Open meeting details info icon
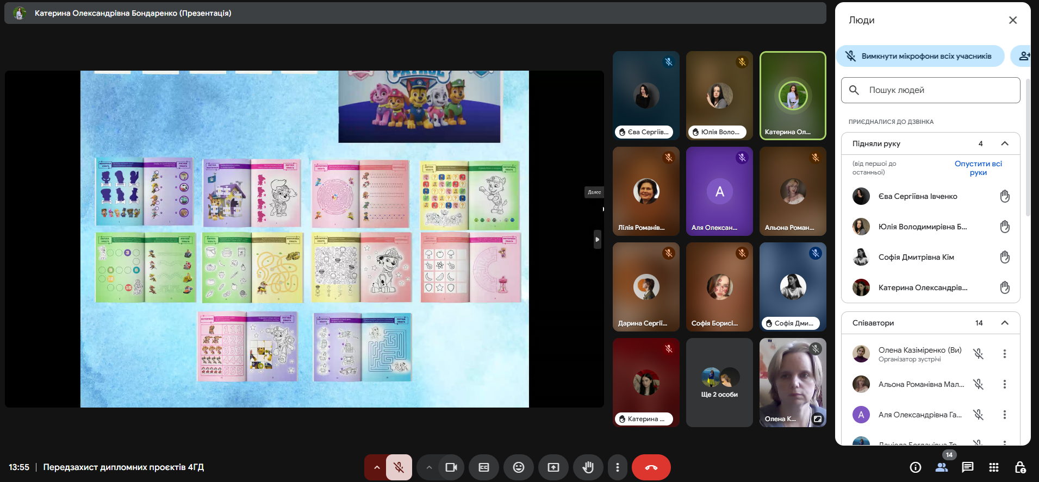The height and width of the screenshot is (482, 1039). click(x=916, y=467)
